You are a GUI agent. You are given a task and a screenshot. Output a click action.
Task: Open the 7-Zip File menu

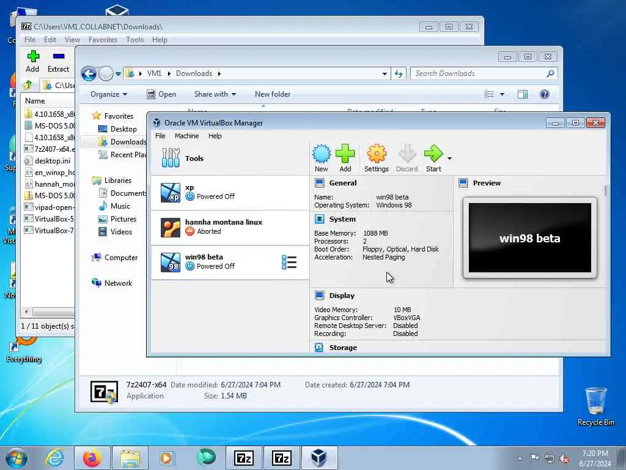[30, 40]
